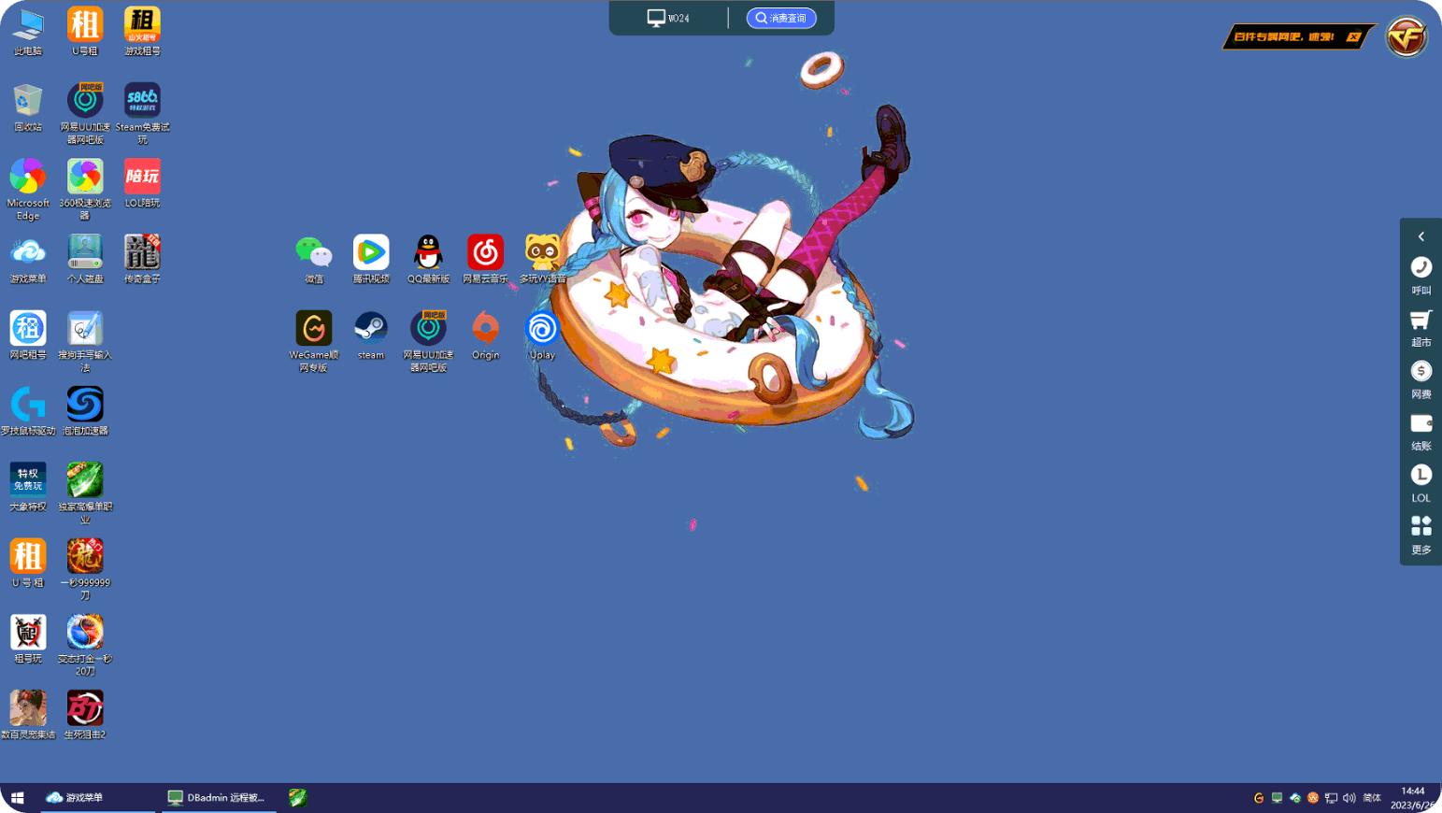The width and height of the screenshot is (1442, 813).
Task: Open the steam desktop icon
Action: (371, 335)
